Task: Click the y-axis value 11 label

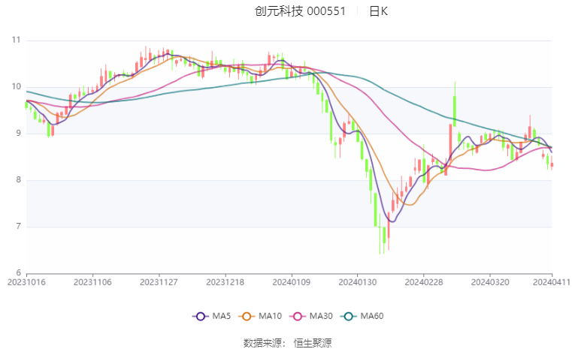Action: (x=16, y=40)
